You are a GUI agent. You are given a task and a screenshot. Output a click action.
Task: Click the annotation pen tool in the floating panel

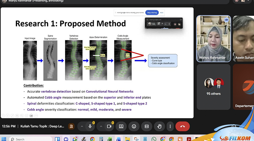pyautogui.click(x=159, y=24)
